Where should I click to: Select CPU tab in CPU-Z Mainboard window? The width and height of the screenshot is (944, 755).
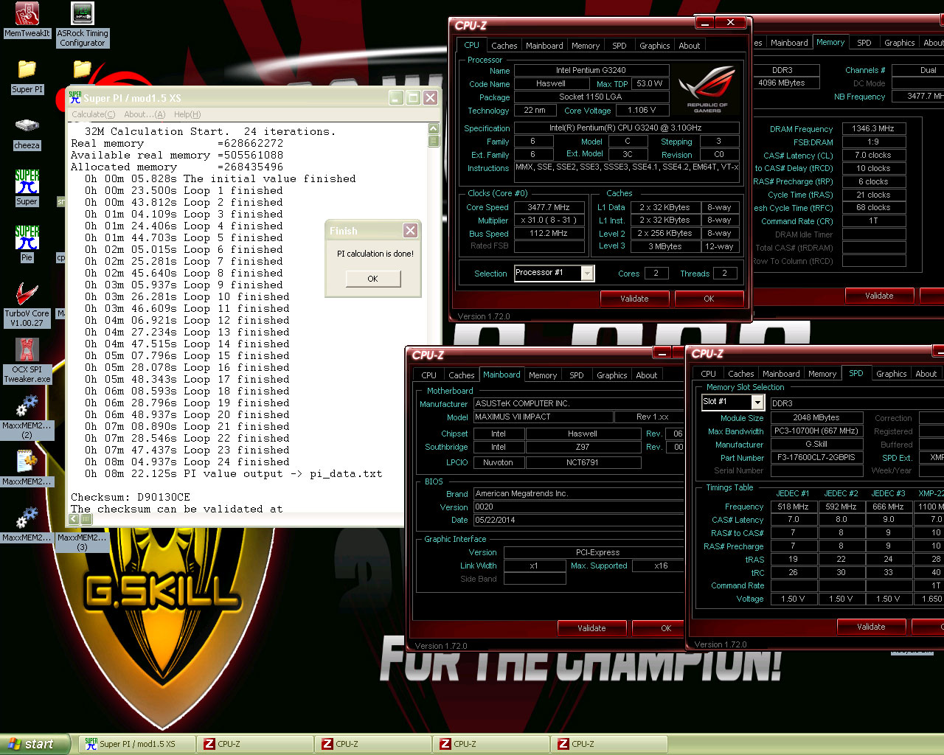(x=429, y=375)
